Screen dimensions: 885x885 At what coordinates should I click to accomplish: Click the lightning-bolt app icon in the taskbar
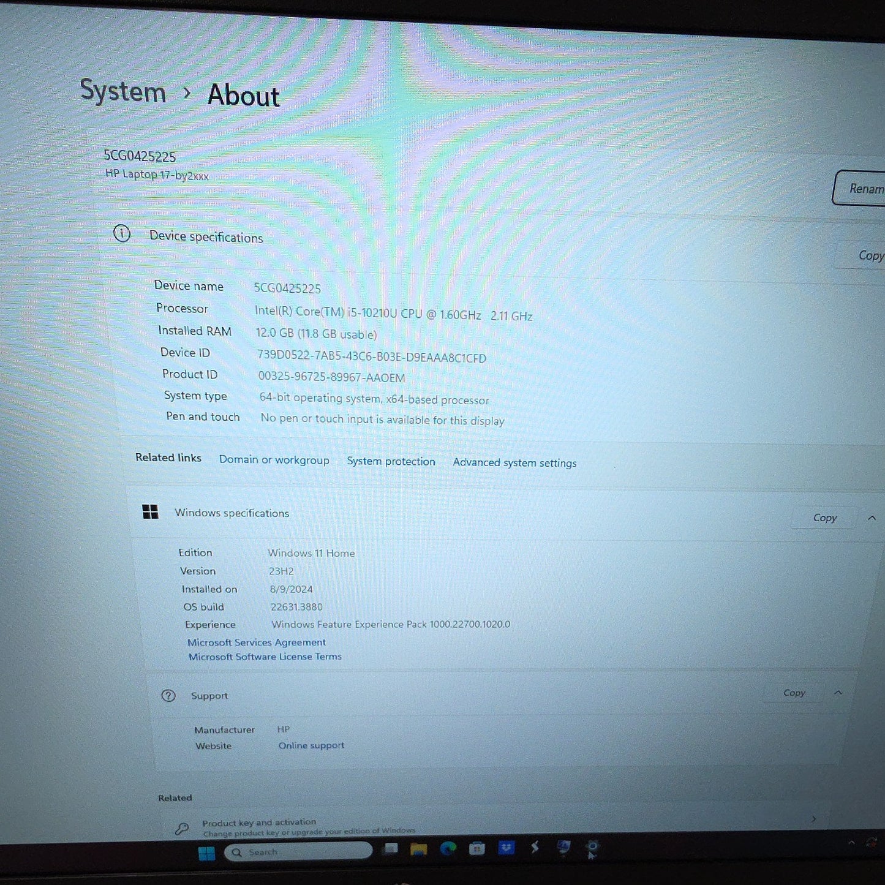[535, 847]
